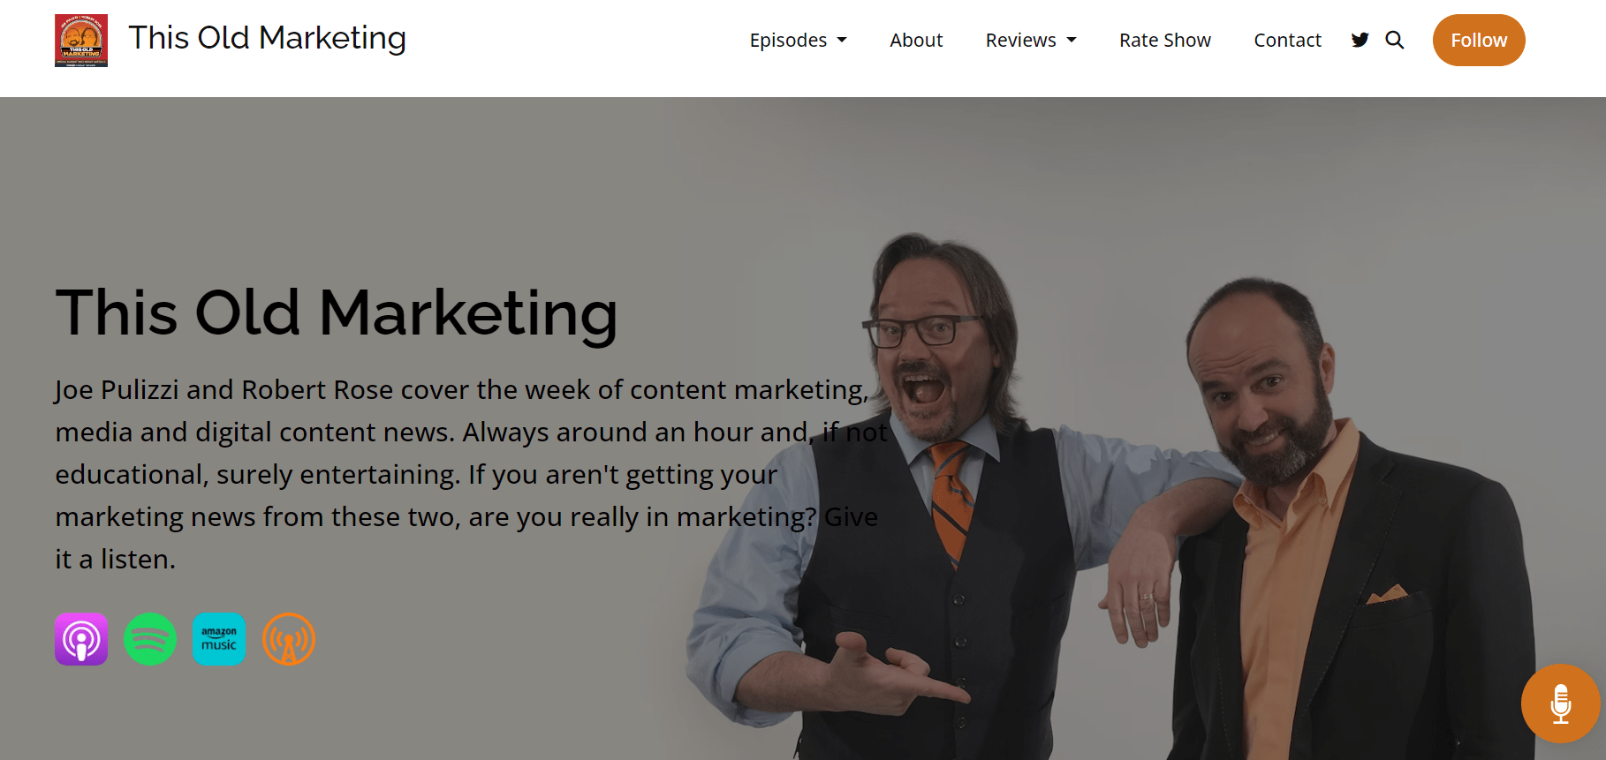Click the Twitter bird icon
The image size is (1606, 760).
click(x=1360, y=40)
